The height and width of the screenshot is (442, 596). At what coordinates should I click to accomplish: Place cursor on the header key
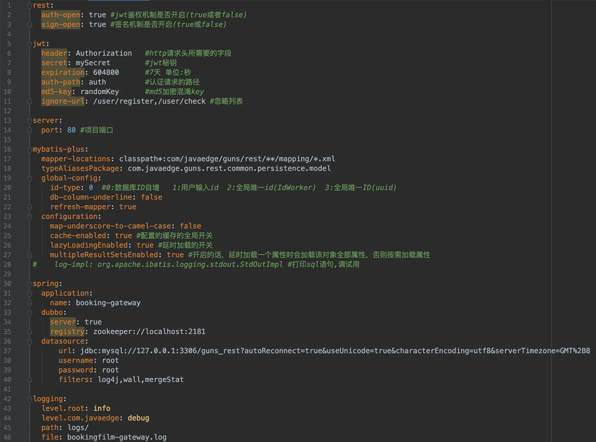coord(54,53)
